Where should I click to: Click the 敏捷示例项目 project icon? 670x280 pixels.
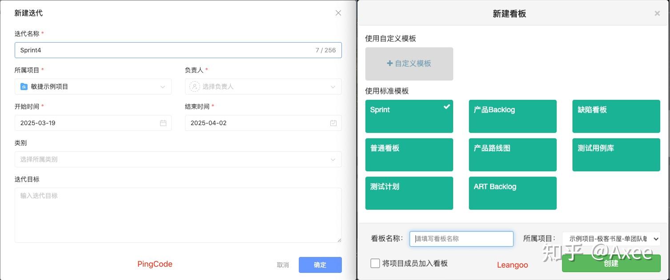[24, 87]
